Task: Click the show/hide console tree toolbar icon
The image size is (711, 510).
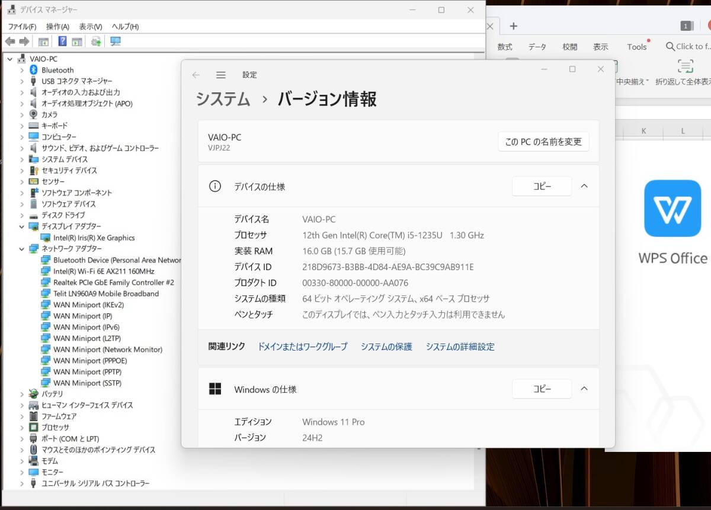Action: pos(43,41)
